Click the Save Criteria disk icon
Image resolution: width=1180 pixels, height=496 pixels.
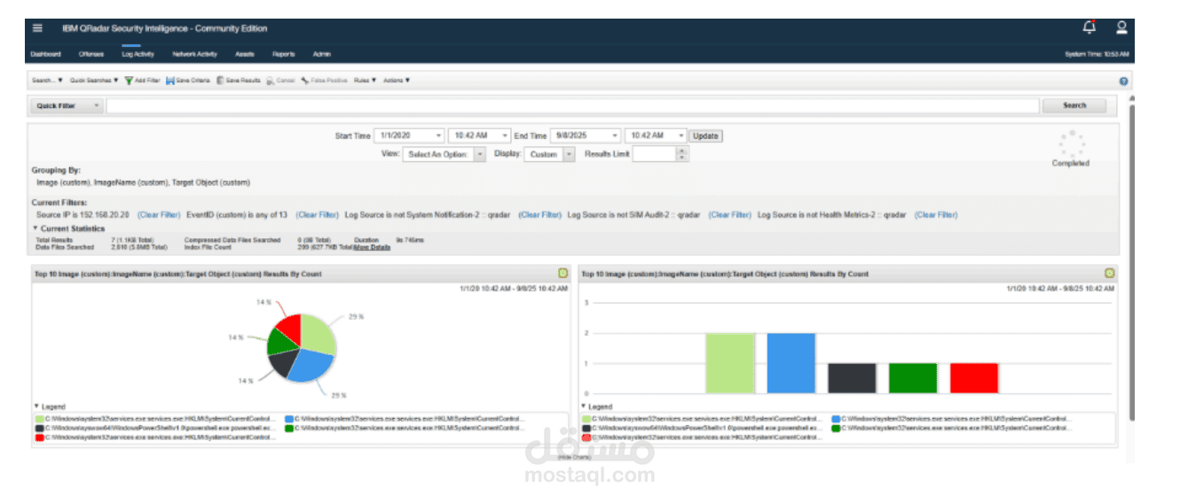point(170,80)
